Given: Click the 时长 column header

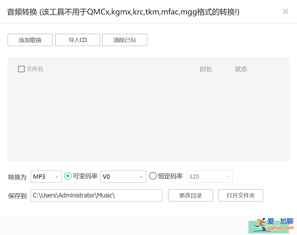Looking at the screenshot, I should 206,69.
